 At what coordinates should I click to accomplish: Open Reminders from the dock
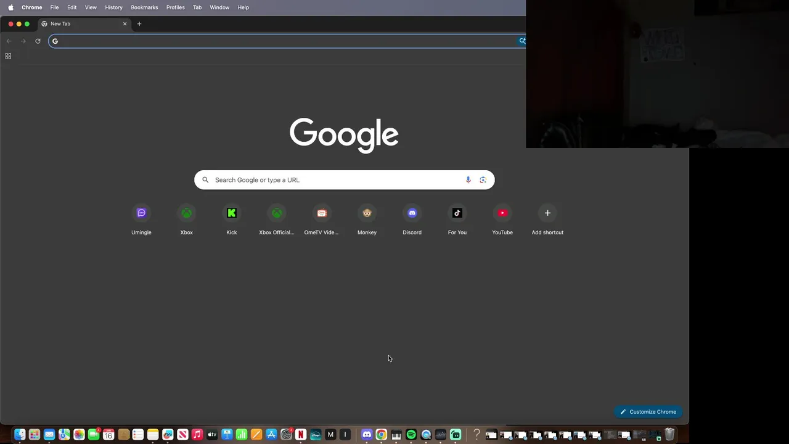[138, 435]
